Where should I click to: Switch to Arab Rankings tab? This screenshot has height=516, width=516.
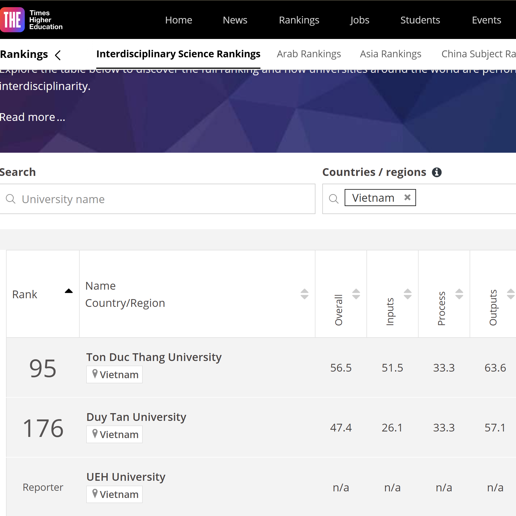[309, 54]
